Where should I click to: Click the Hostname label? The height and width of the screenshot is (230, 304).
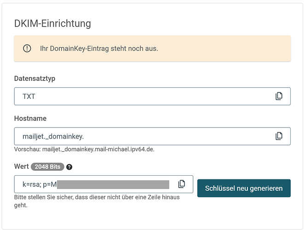coord(30,118)
